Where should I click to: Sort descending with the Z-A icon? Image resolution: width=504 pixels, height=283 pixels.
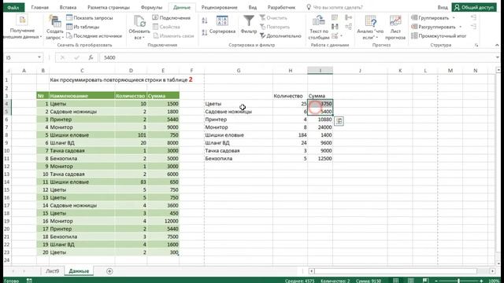(205, 32)
